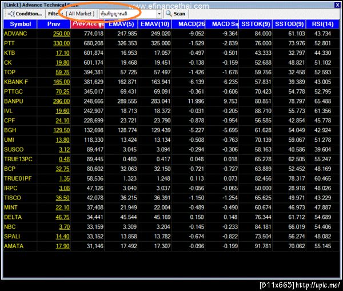Select the IVL symbol

[8, 111]
